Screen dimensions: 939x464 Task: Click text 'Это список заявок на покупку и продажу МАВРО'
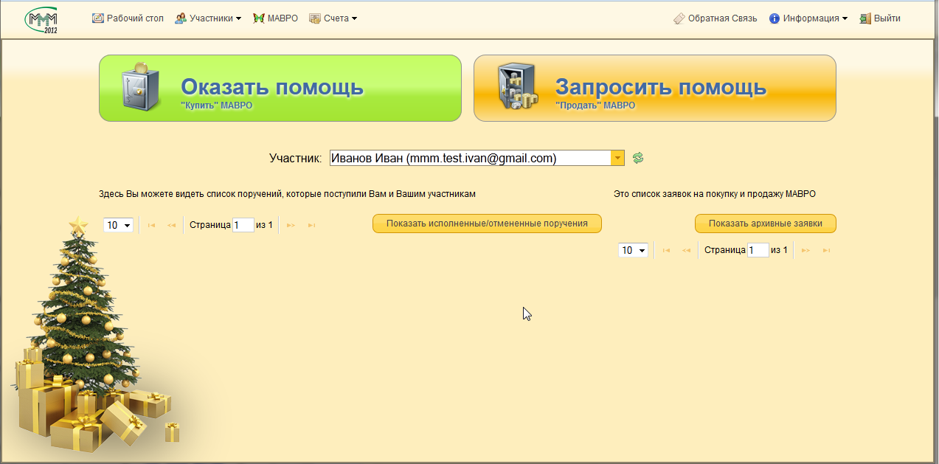(x=715, y=194)
